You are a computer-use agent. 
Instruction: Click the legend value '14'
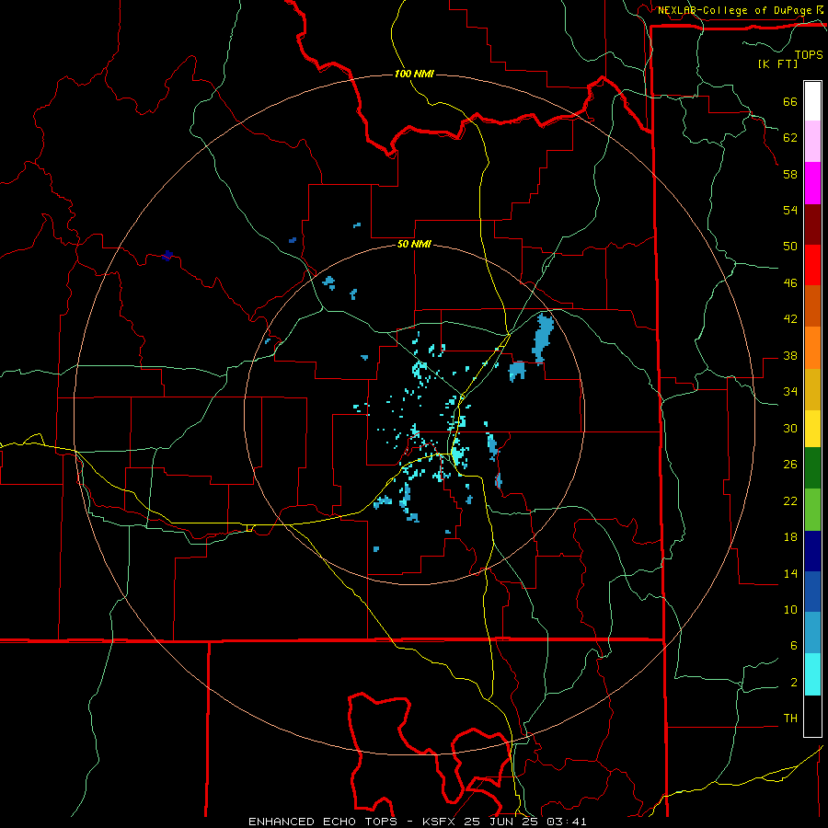[790, 573]
